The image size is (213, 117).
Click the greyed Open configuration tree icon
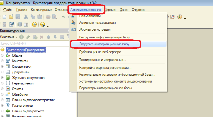click(x=4, y=24)
